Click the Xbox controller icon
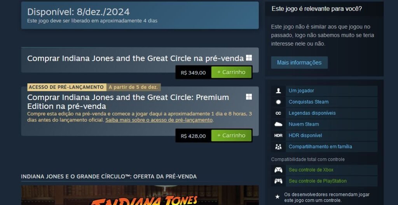 [x=278, y=170]
